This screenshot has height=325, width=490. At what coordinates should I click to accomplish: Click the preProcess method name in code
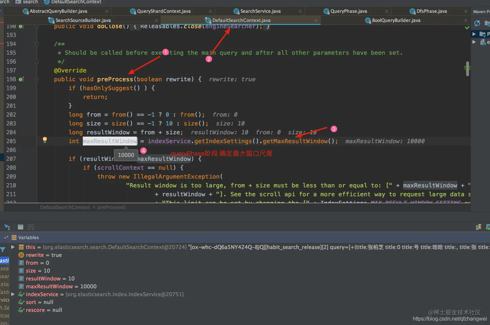coord(115,79)
